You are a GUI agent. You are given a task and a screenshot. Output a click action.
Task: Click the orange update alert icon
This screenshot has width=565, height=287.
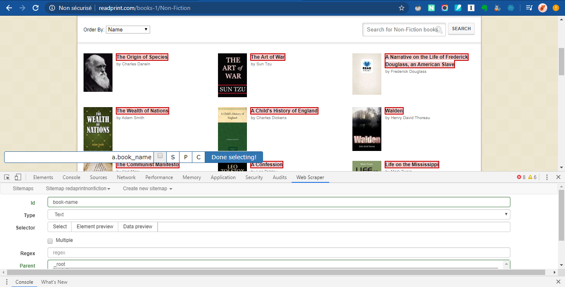(x=556, y=8)
